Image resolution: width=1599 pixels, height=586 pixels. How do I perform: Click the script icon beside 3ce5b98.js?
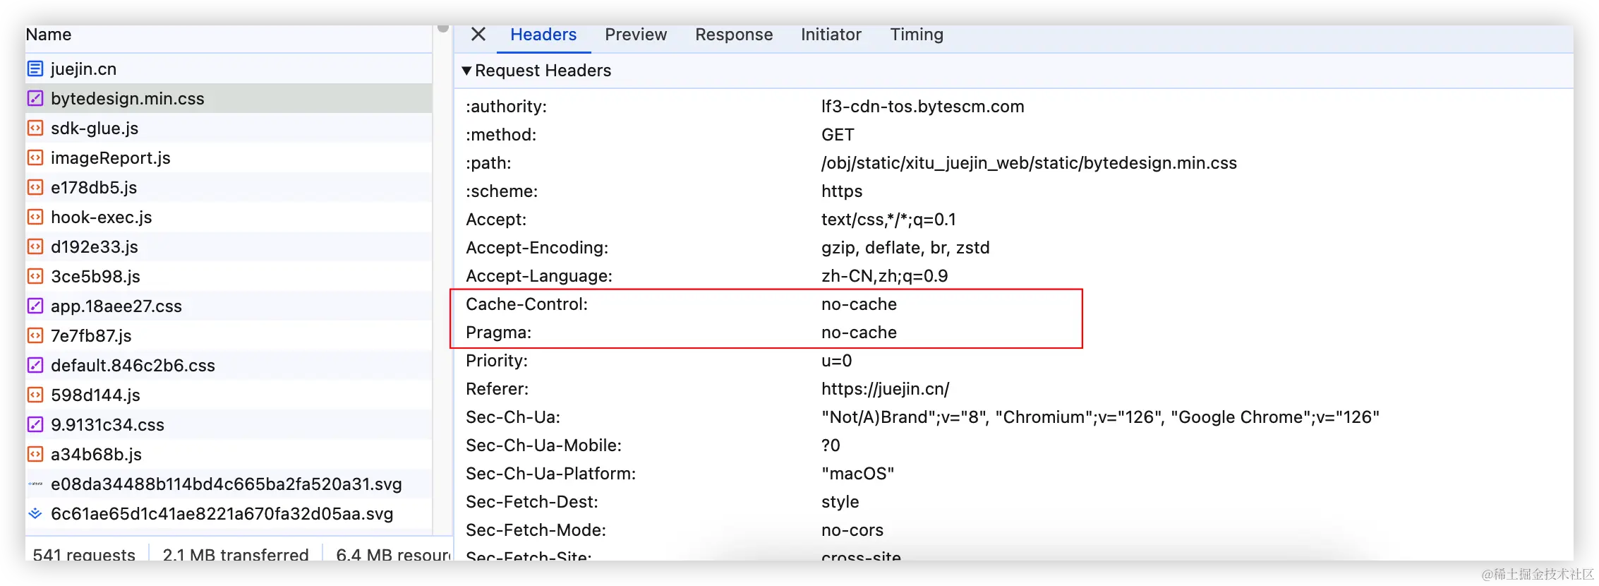[35, 276]
